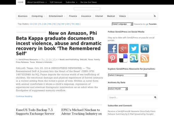Select the Medical category

pos(111,16)
